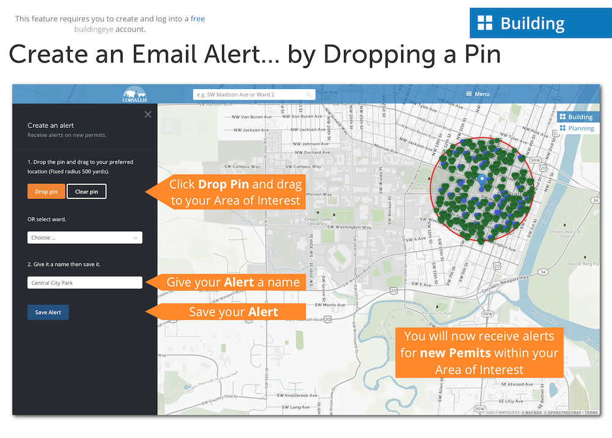Save the alert with Save Alert
Screen dimensions: 612x438
[48, 312]
